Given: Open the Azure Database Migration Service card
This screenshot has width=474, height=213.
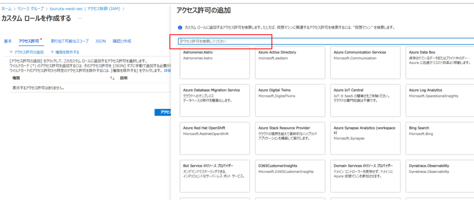Looking at the screenshot, I should click(x=215, y=100).
